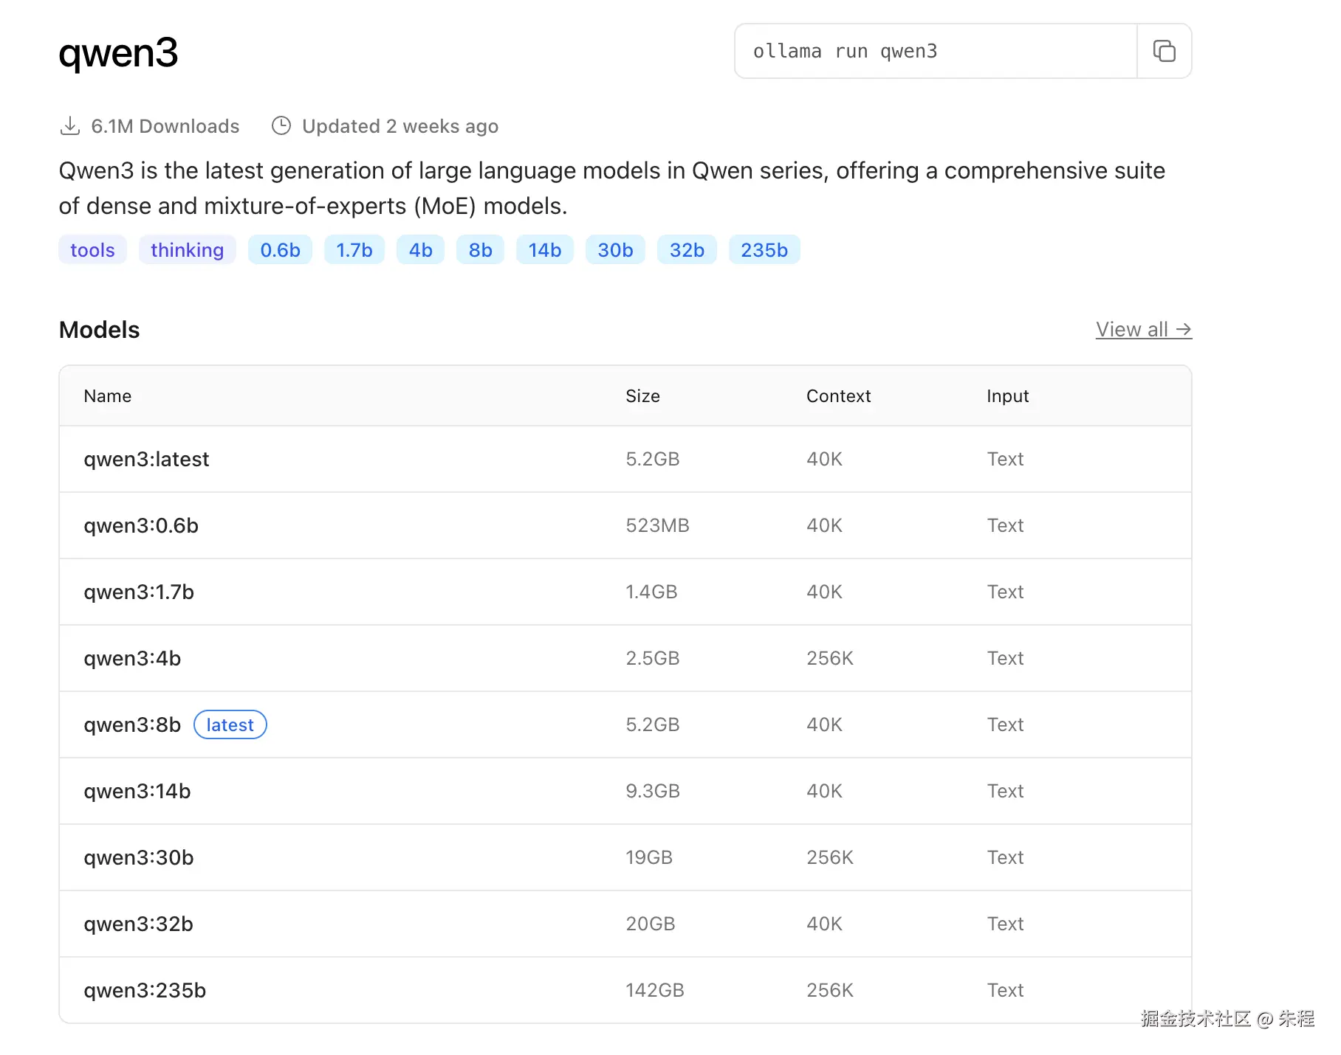
Task: Open the qwen3:0.6b model
Action: [x=141, y=525]
